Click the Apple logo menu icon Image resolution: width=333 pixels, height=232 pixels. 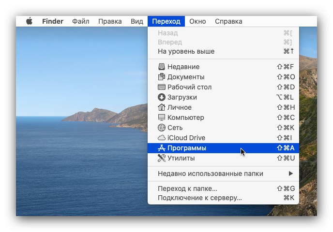(x=29, y=21)
